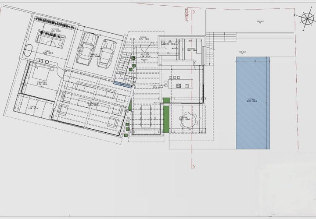316x219 pixels.
Task: Click the compass rose north indicator
Action: tap(307, 18)
